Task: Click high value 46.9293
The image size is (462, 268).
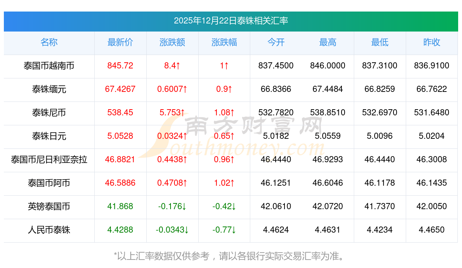Action: (328, 160)
